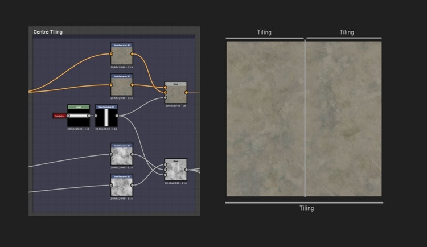Select the lowest grayscale Transformation 2D node
427x247 pixels.
coord(122,185)
